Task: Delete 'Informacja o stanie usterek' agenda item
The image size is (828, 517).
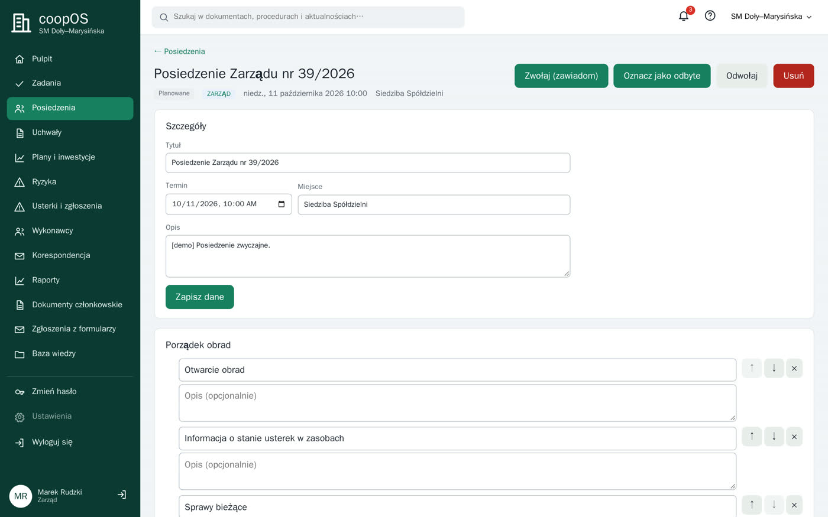Action: (794, 437)
